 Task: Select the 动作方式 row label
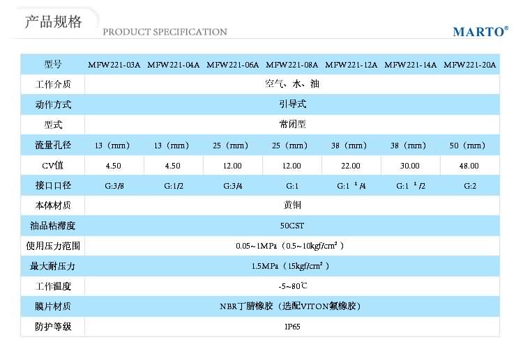(53, 105)
